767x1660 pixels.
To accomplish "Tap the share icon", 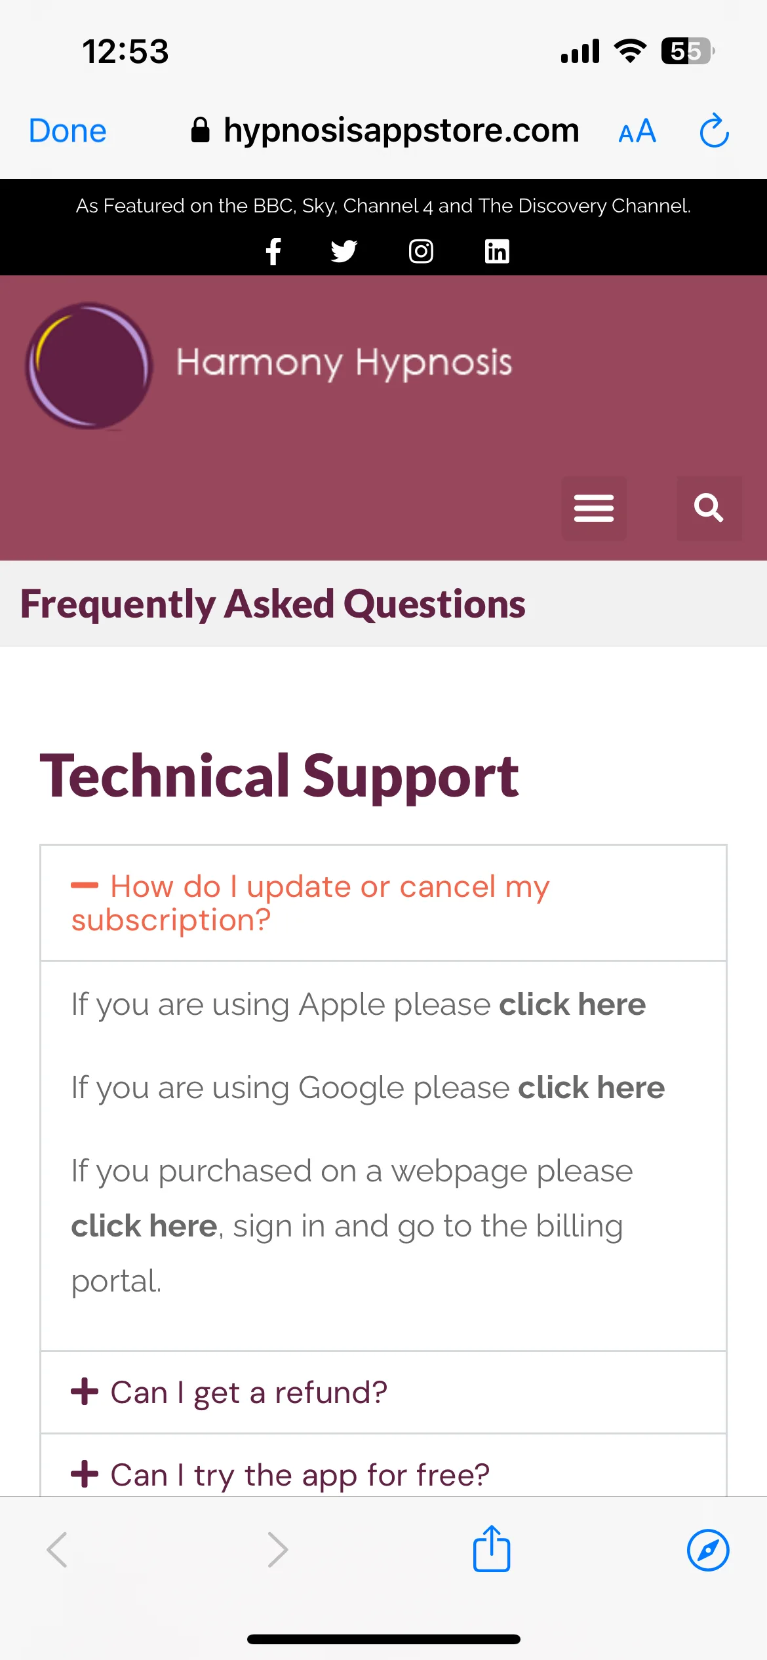I will click(x=492, y=1549).
